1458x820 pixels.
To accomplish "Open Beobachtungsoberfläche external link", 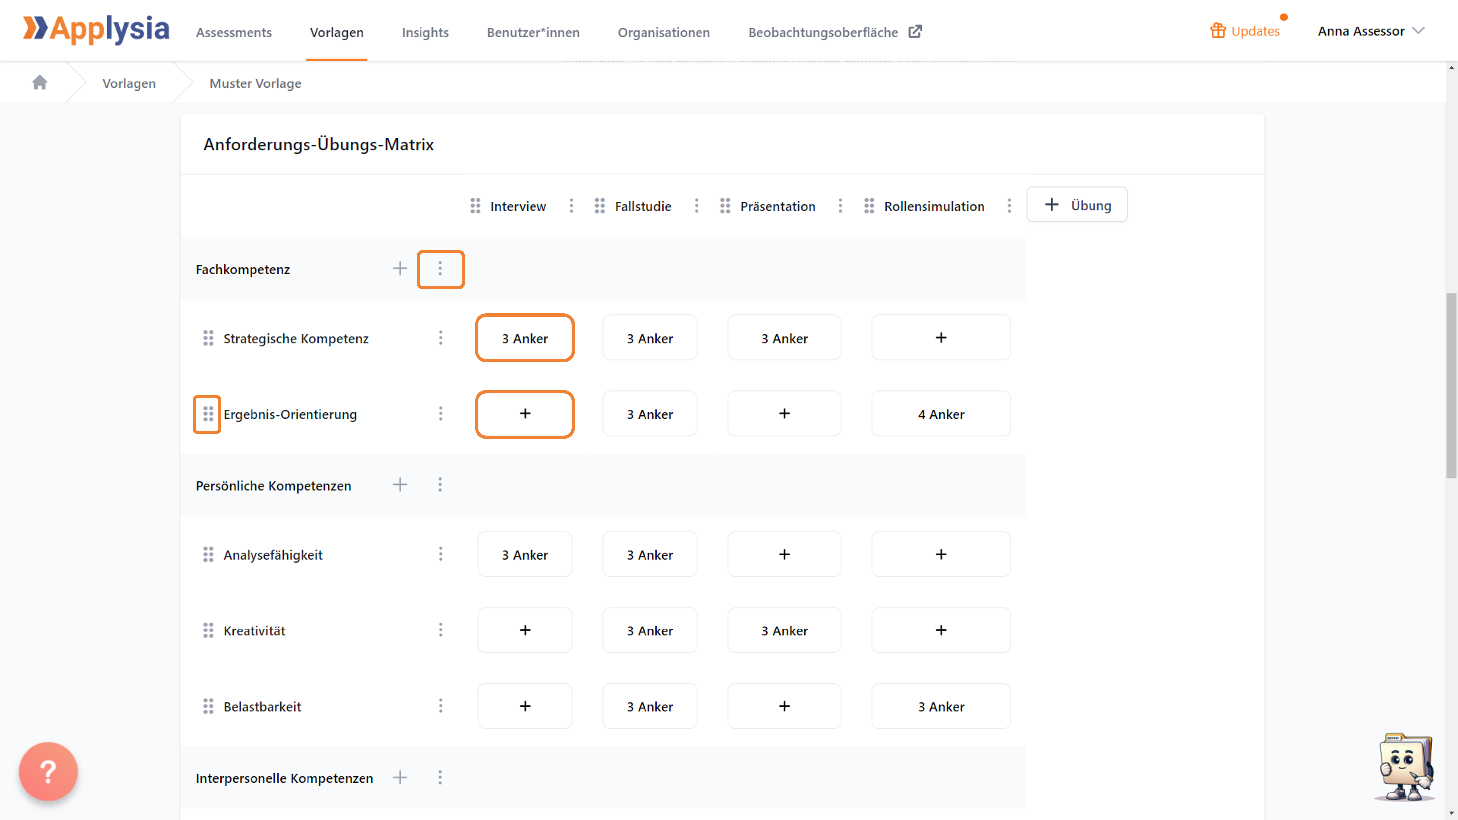I will point(835,32).
